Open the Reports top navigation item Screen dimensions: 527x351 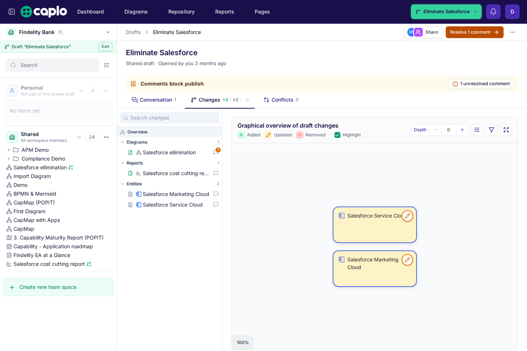pyautogui.click(x=225, y=12)
